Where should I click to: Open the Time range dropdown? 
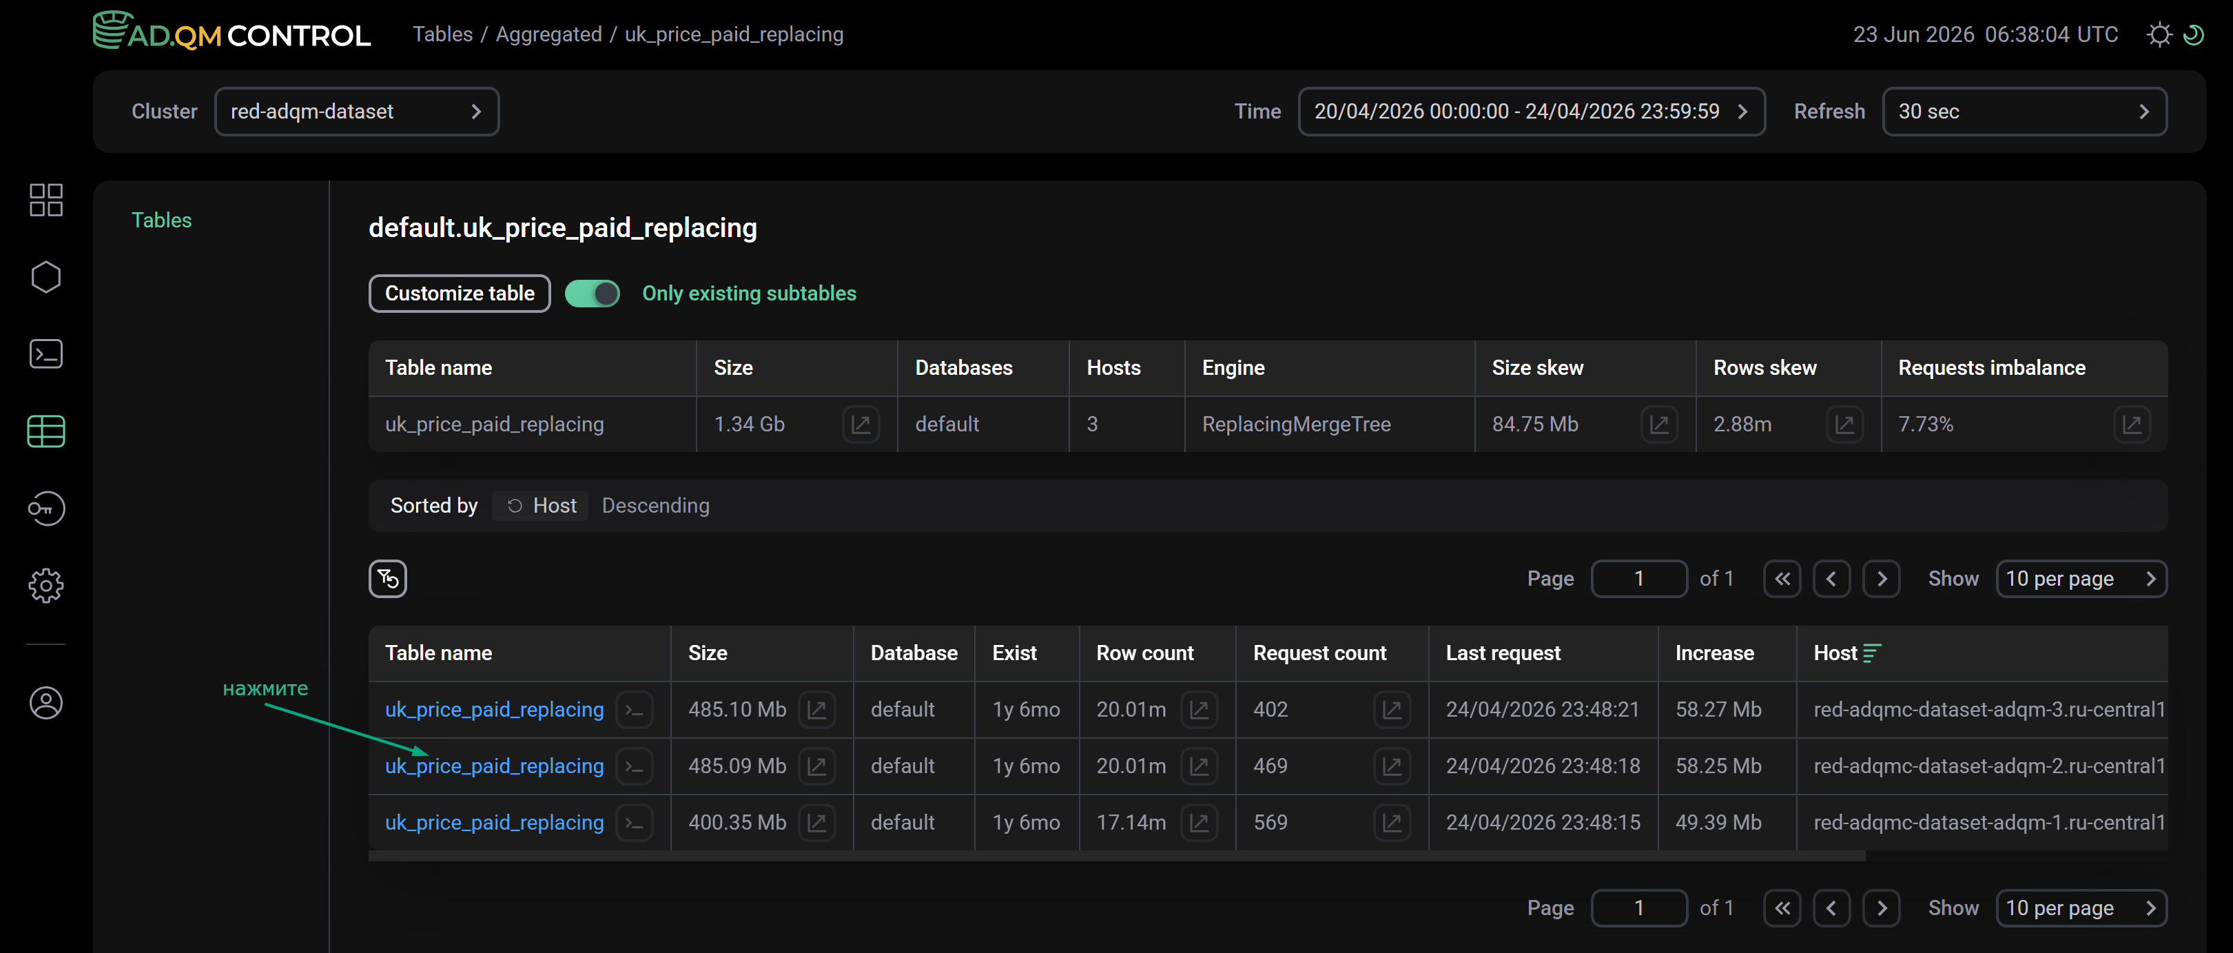click(1531, 111)
